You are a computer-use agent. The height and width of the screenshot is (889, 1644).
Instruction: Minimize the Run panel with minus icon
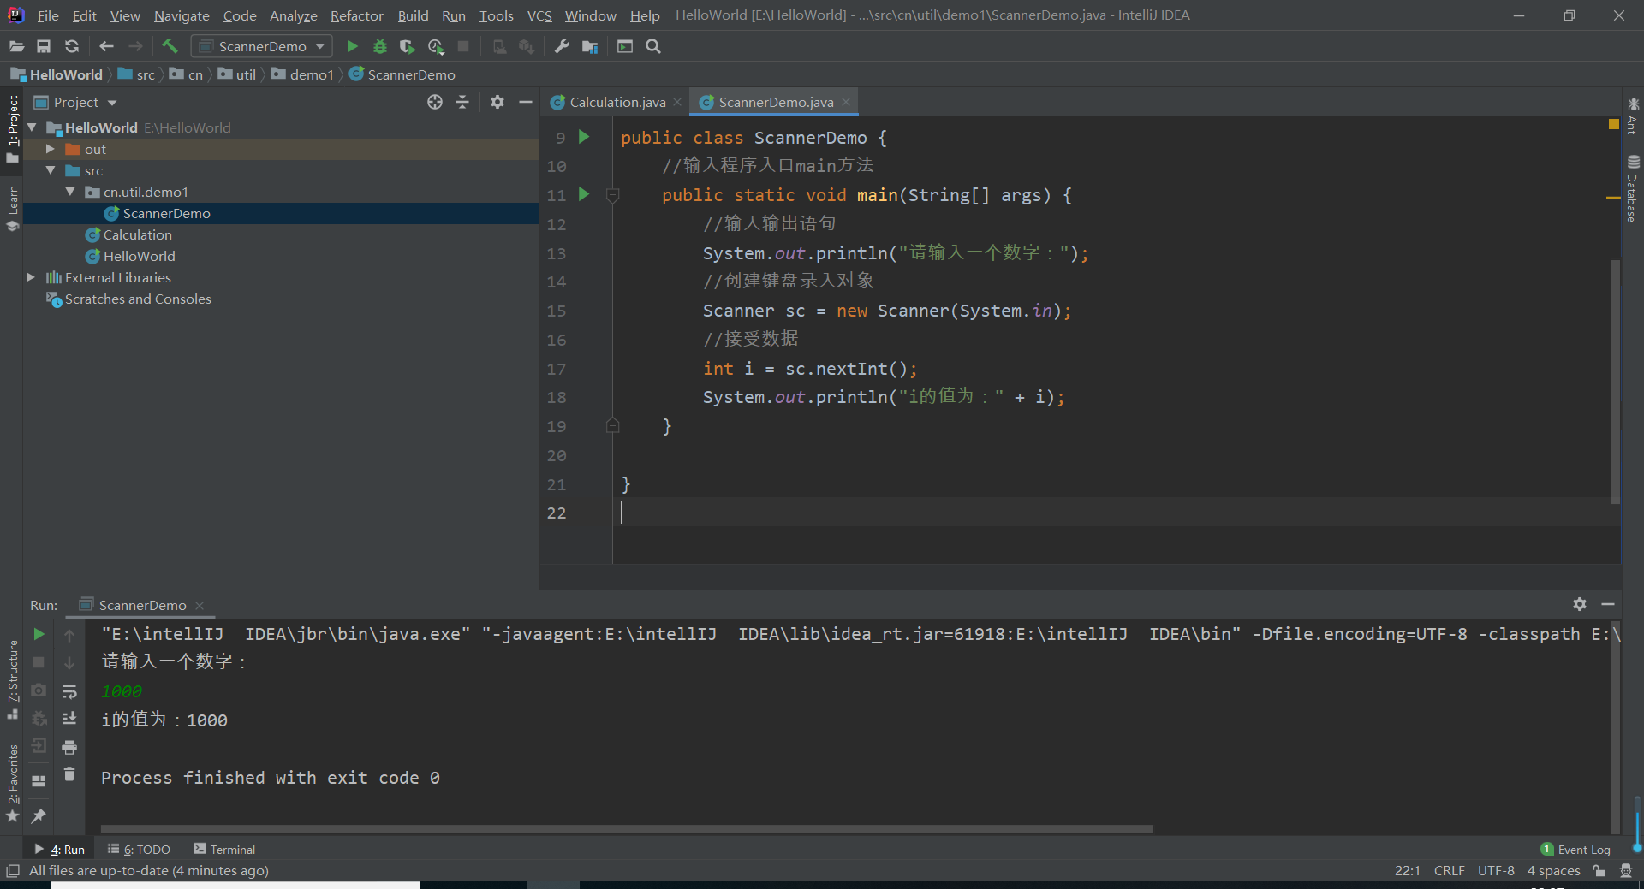[x=1608, y=604]
